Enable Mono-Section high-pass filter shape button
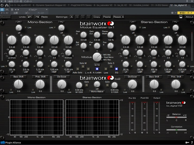This screenshot has width=194, height=145. (x=19, y=22)
